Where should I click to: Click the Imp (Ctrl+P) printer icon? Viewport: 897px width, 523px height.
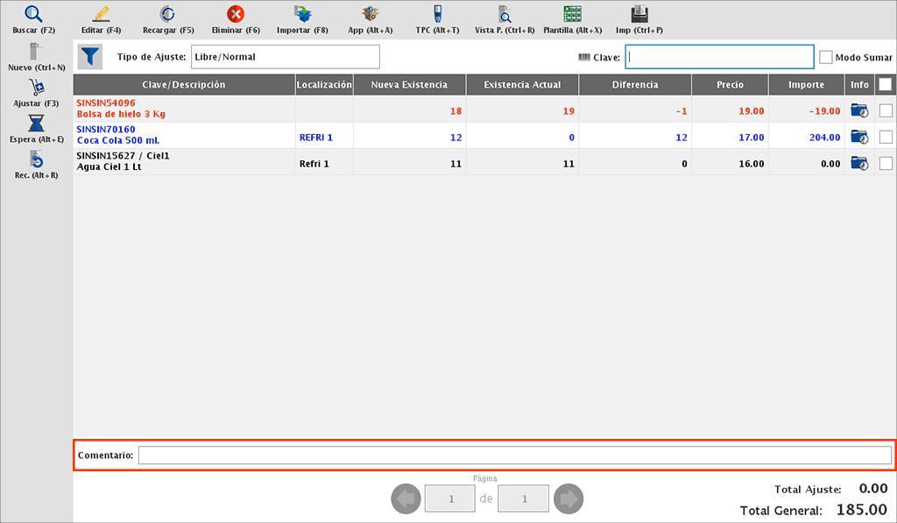pyautogui.click(x=639, y=15)
